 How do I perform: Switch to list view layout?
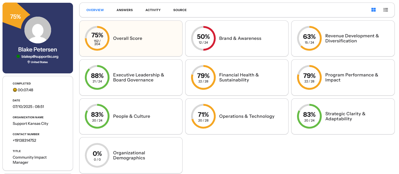pyautogui.click(x=385, y=10)
